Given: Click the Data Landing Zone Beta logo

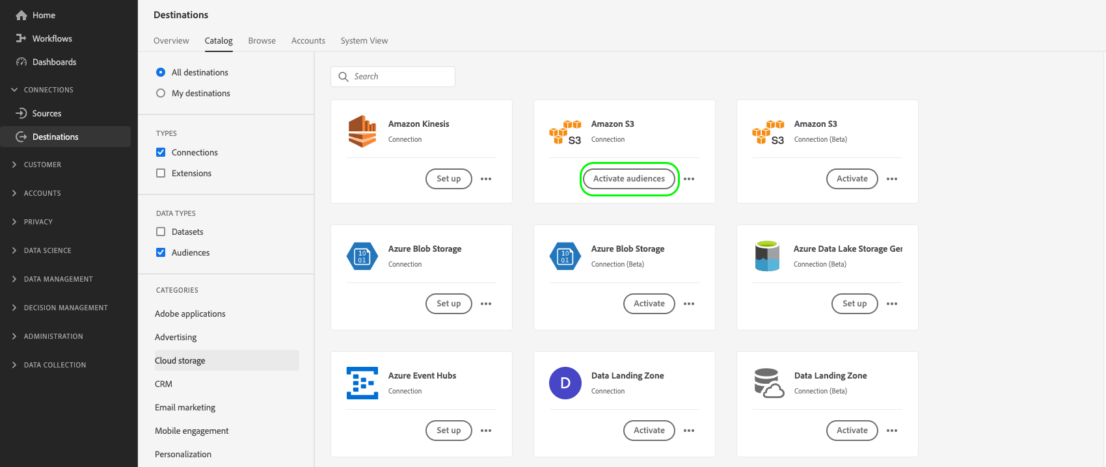Looking at the screenshot, I should [x=769, y=383].
